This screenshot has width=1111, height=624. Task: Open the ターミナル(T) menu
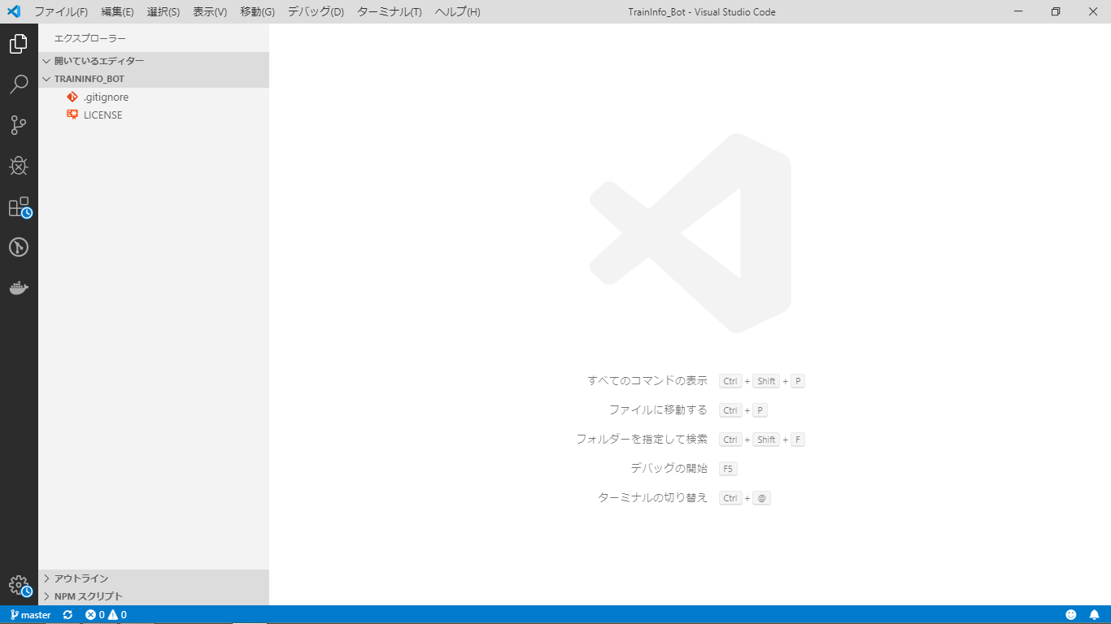390,12
